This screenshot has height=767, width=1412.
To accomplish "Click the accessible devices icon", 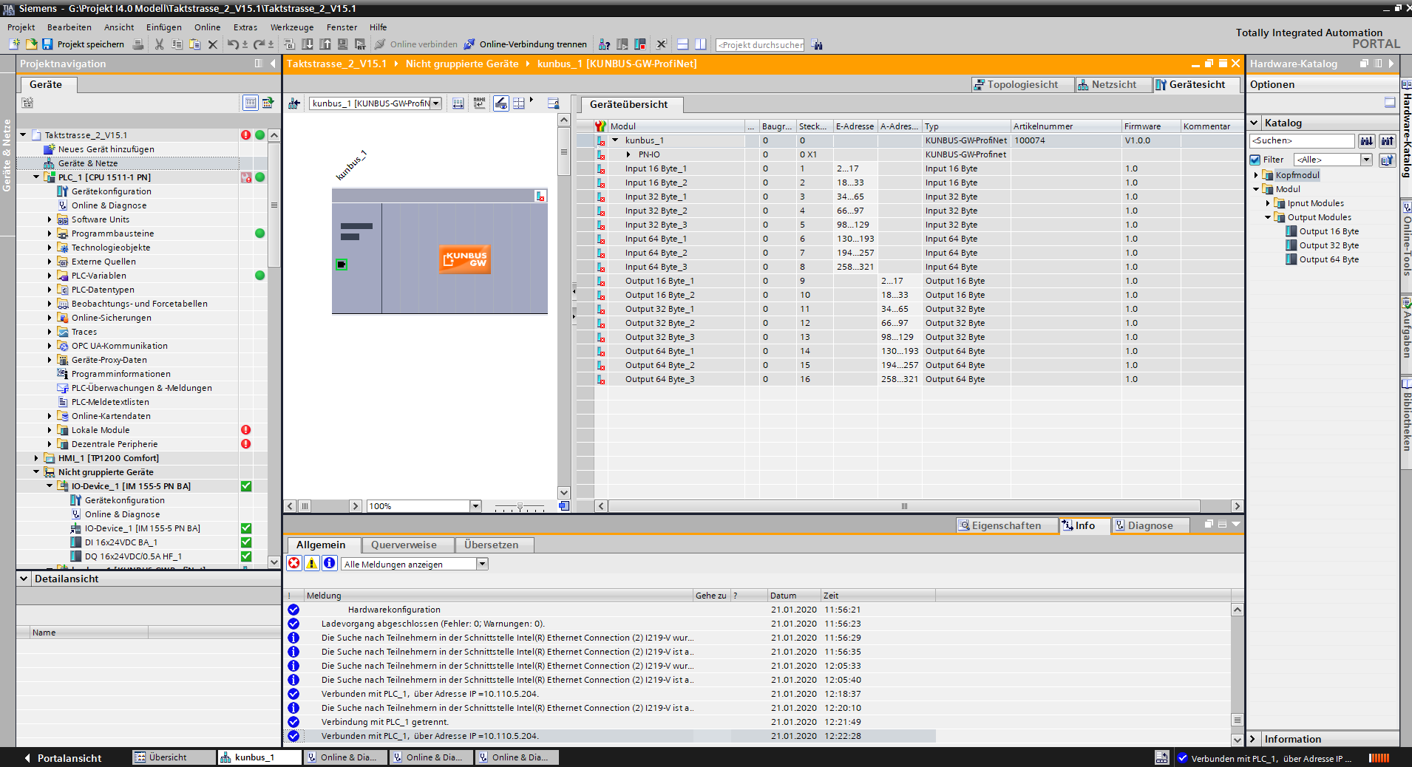I will click(x=604, y=44).
